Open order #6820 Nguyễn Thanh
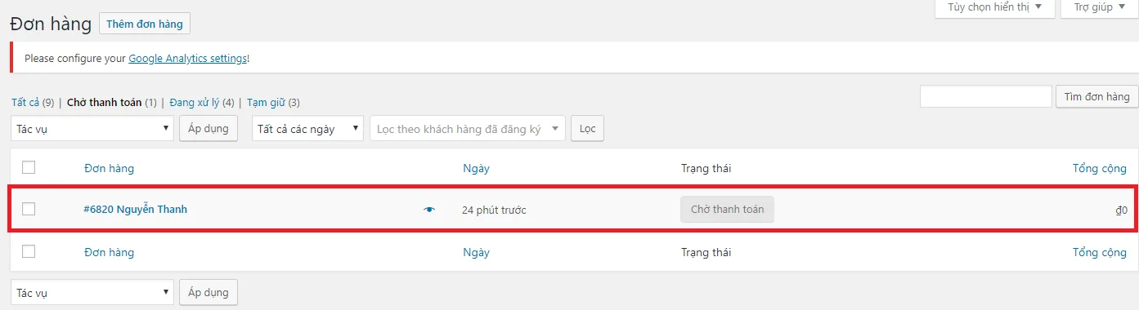This screenshot has height=310, width=1139. pyautogui.click(x=135, y=209)
